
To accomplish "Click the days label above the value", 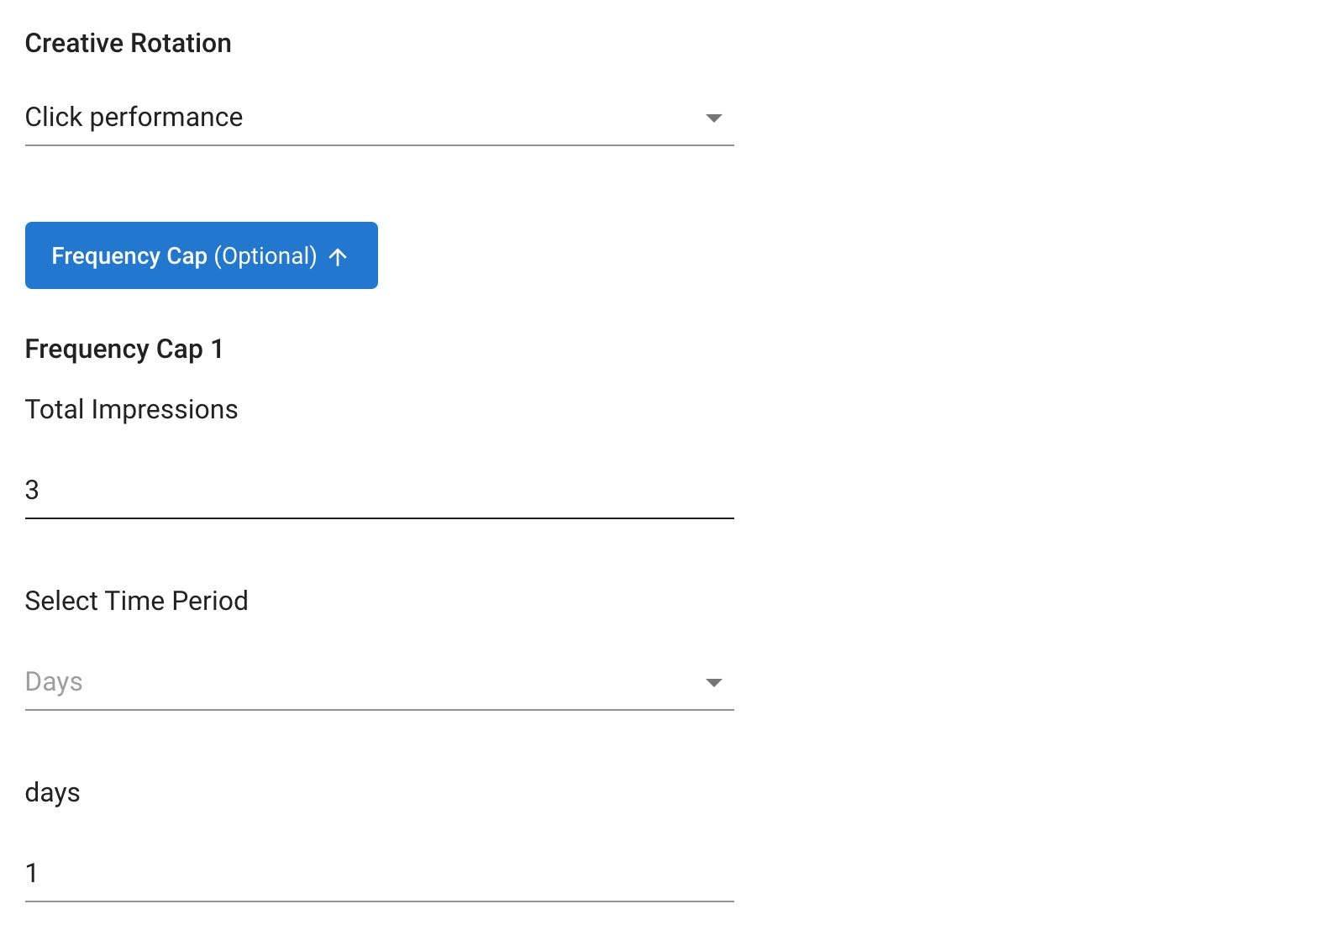I will pyautogui.click(x=52, y=791).
